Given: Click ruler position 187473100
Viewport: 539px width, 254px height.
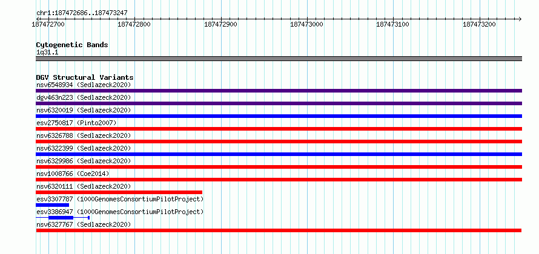Looking at the screenshot, I should click(393, 24).
